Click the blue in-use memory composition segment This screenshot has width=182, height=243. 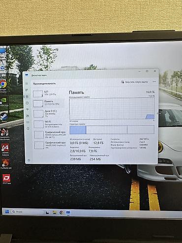click(x=78, y=130)
